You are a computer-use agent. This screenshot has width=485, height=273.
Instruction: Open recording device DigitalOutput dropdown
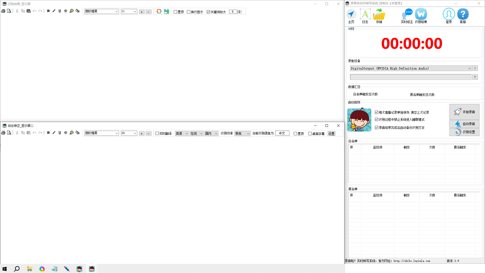tap(411, 68)
